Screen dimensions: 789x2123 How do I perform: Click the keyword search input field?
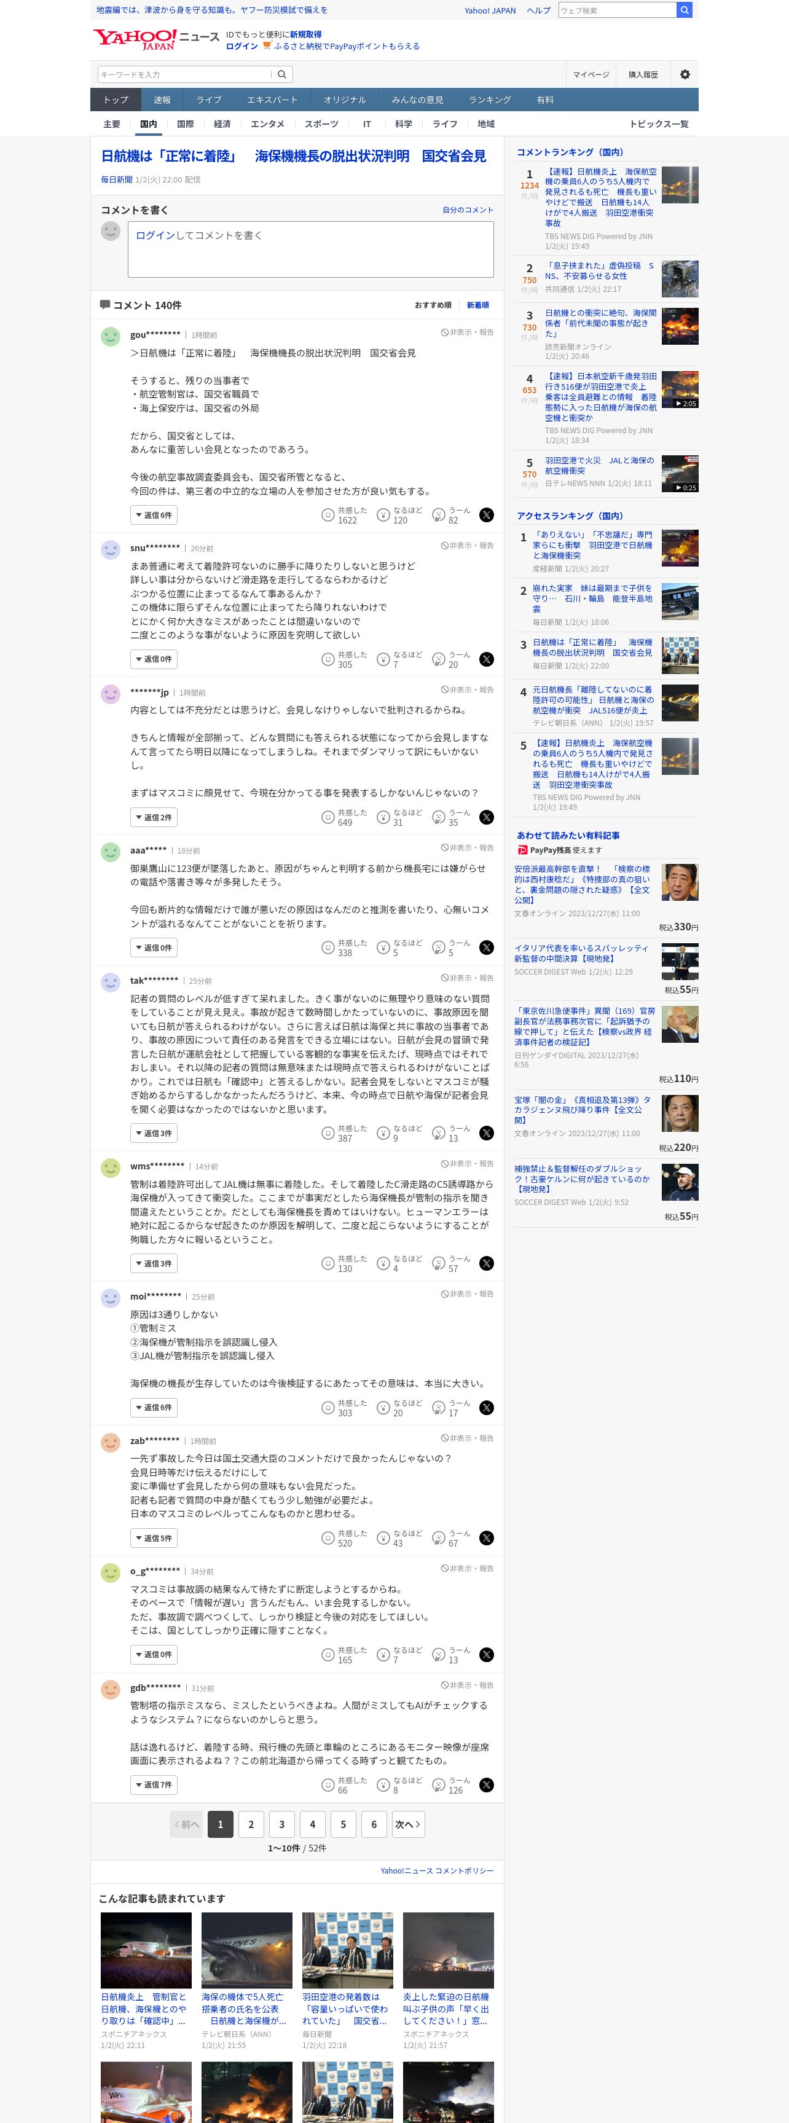tap(184, 74)
